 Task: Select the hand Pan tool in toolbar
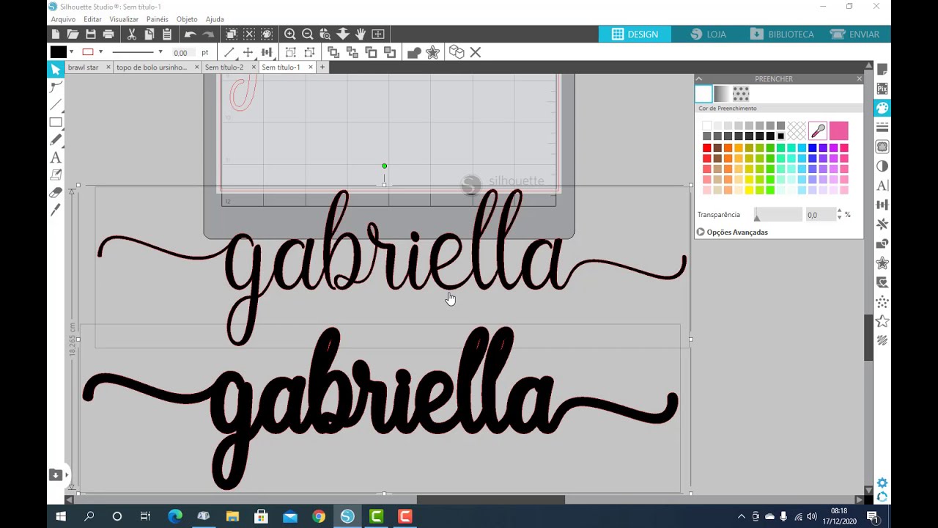(361, 34)
